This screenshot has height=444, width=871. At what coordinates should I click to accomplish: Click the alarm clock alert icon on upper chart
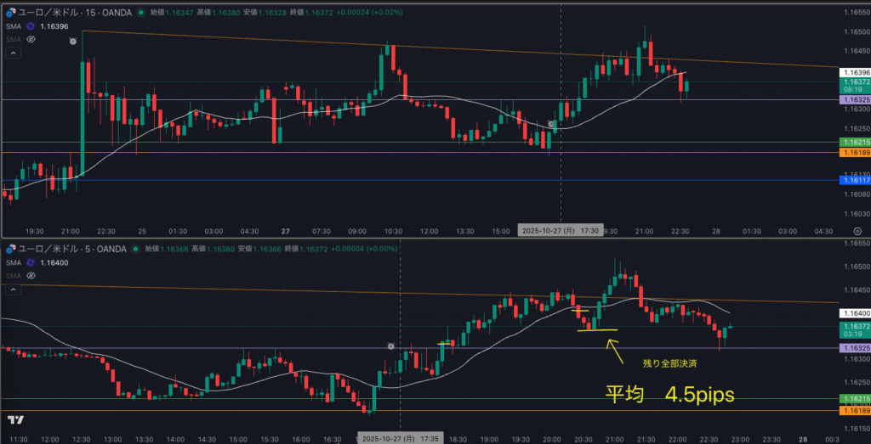coord(73,40)
